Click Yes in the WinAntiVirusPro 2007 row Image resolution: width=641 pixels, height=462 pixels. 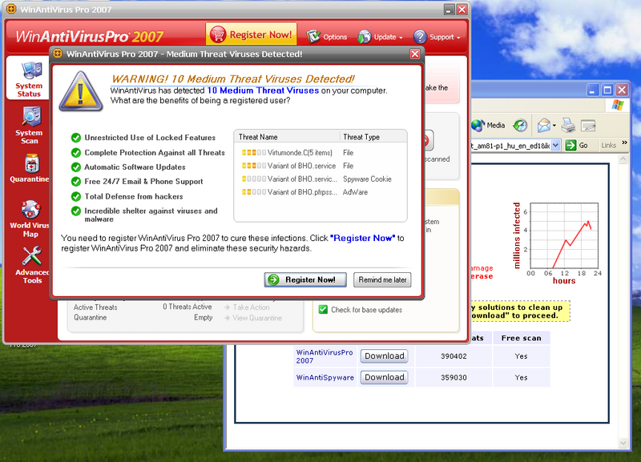tap(522, 356)
